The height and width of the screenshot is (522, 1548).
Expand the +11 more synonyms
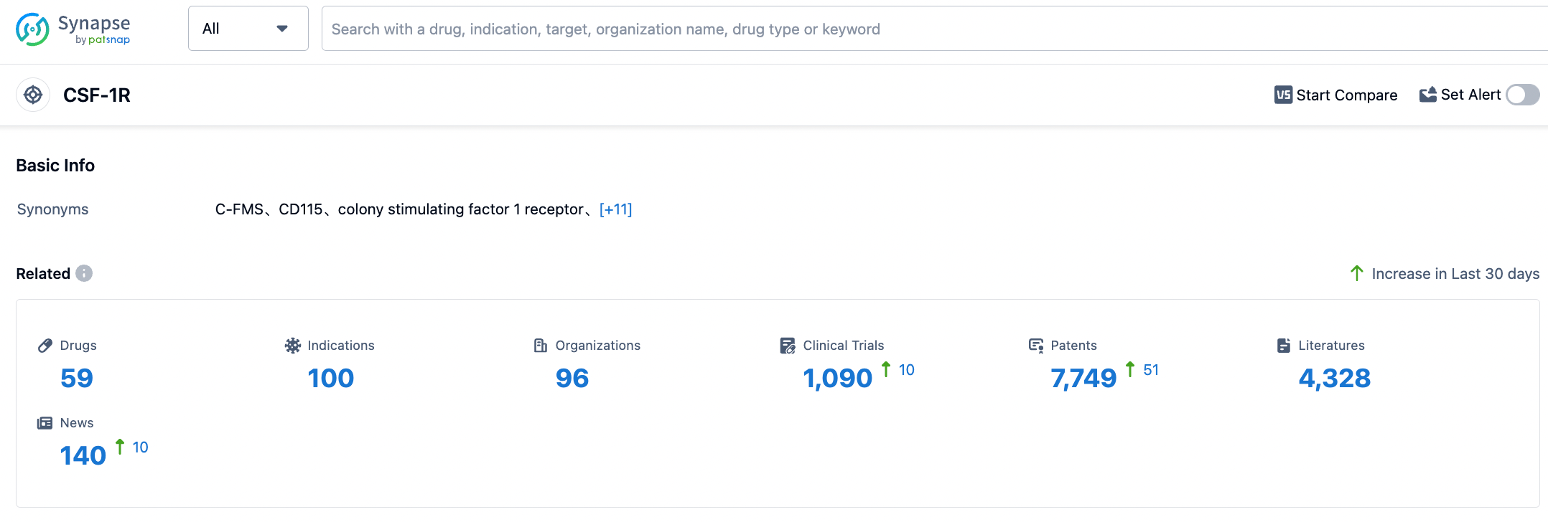(615, 209)
